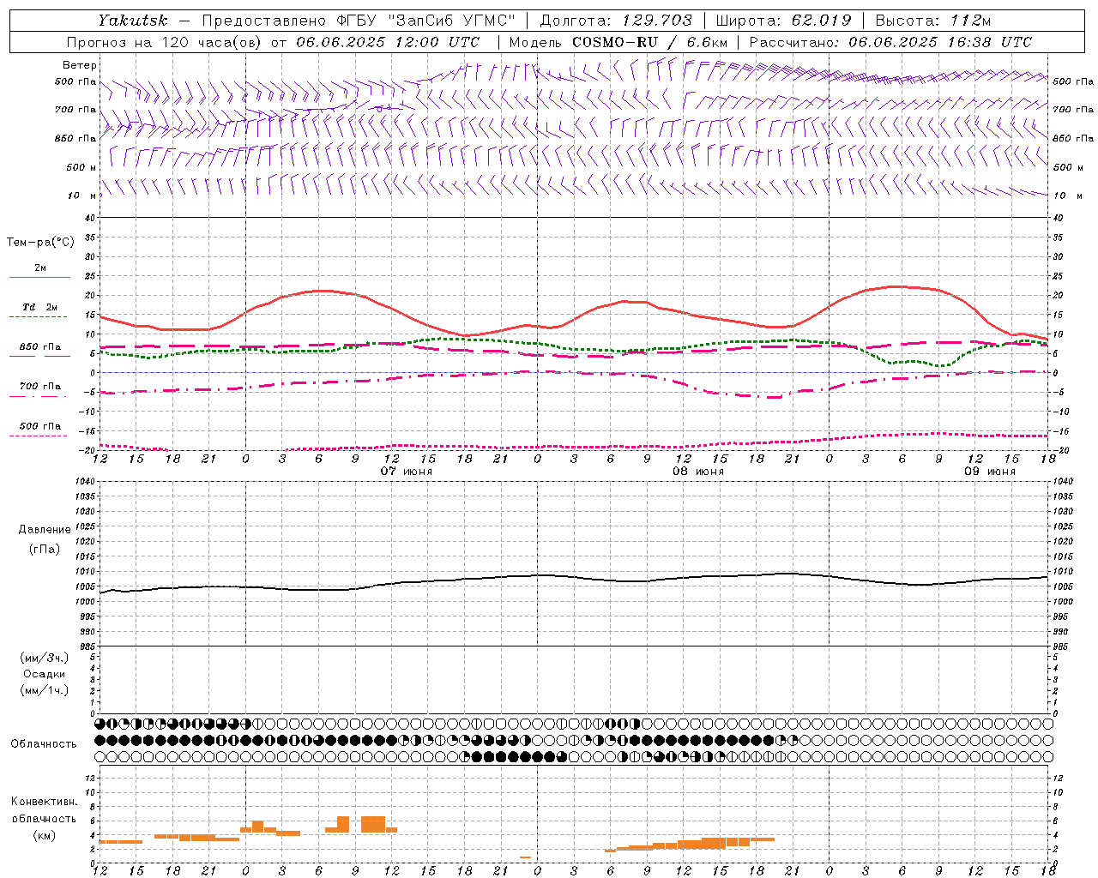Select the 'Предоставлено ФГБУ "ЗапСиб УГМС"' text

(x=359, y=20)
